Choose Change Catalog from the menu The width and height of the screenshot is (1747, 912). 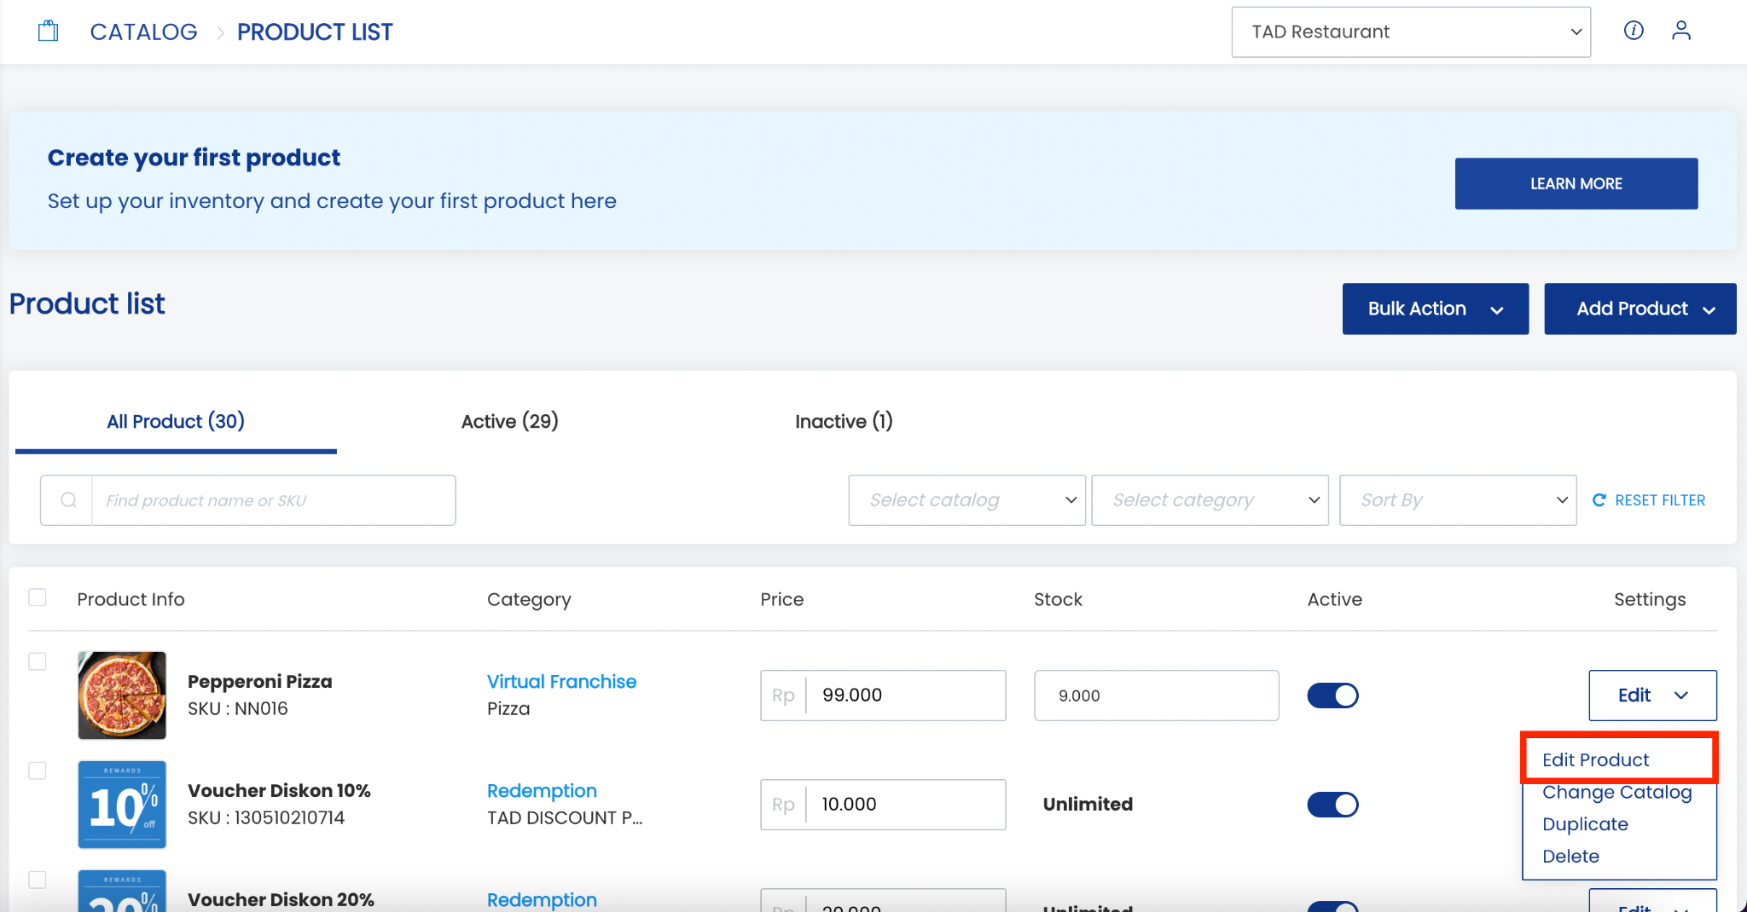pyautogui.click(x=1616, y=792)
